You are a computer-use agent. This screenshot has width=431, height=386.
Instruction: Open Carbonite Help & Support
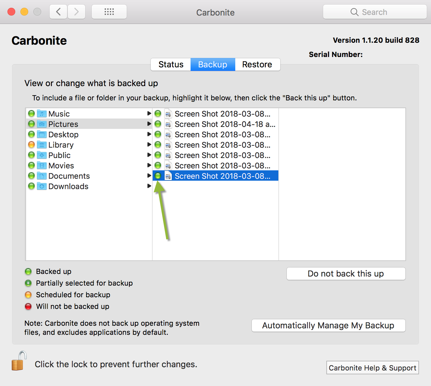(x=372, y=368)
